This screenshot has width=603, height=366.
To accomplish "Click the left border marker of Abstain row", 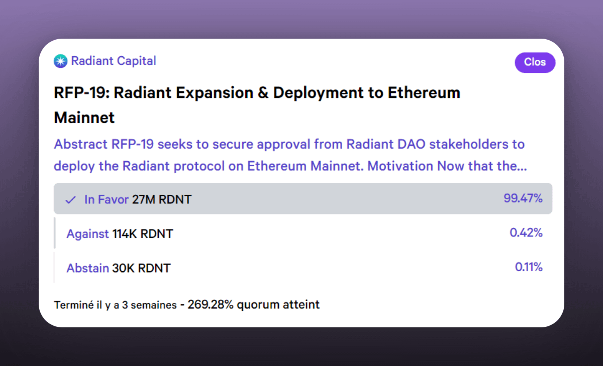I will 54,267.
